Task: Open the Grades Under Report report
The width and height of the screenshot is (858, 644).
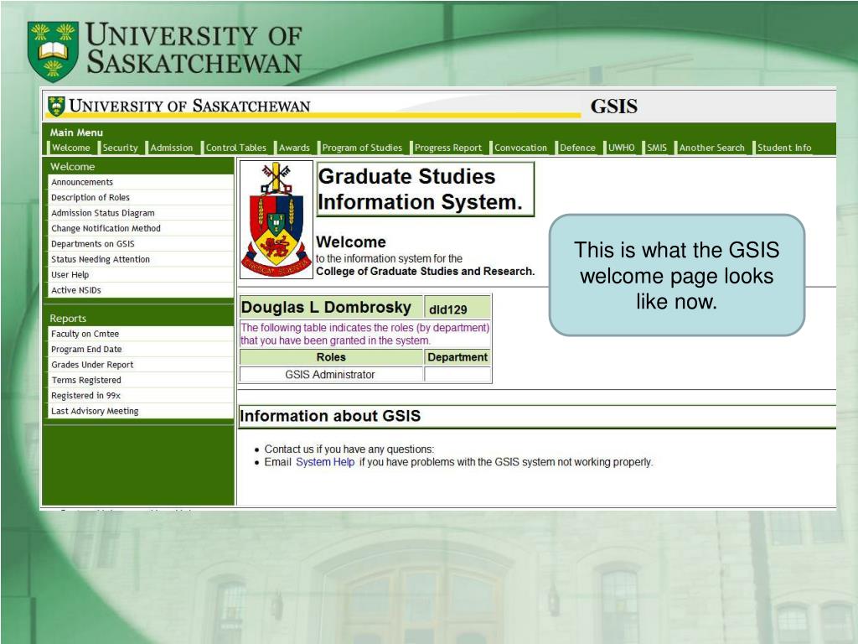Action: pos(141,365)
